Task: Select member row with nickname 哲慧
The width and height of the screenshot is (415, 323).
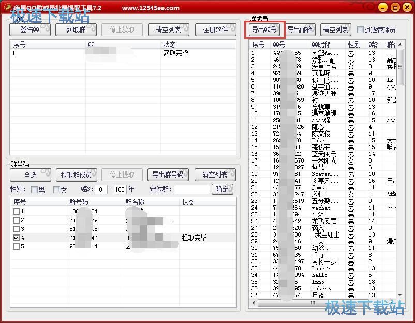Action: (x=323, y=167)
